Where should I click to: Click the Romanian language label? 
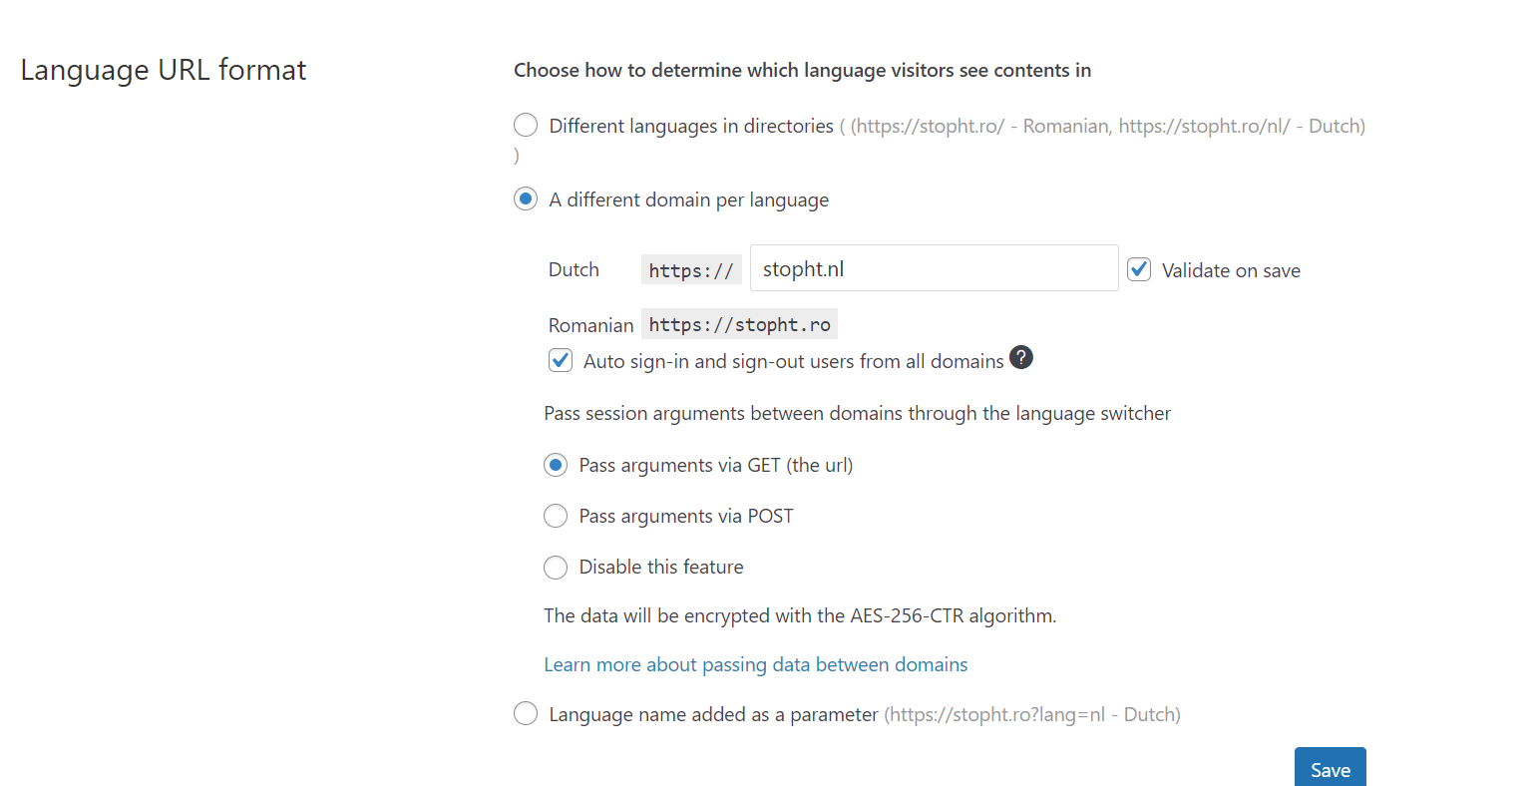click(590, 325)
